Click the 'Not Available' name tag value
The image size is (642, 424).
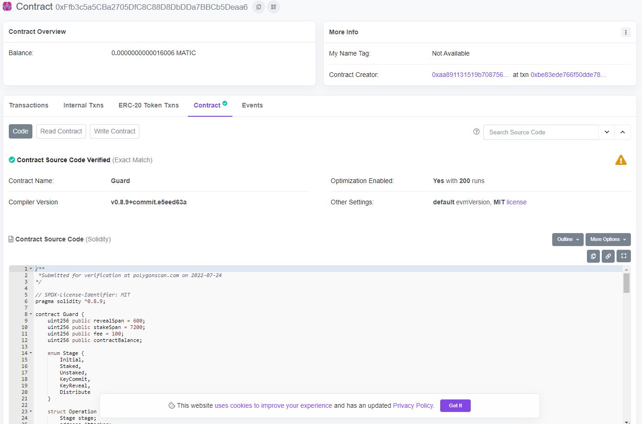(451, 53)
